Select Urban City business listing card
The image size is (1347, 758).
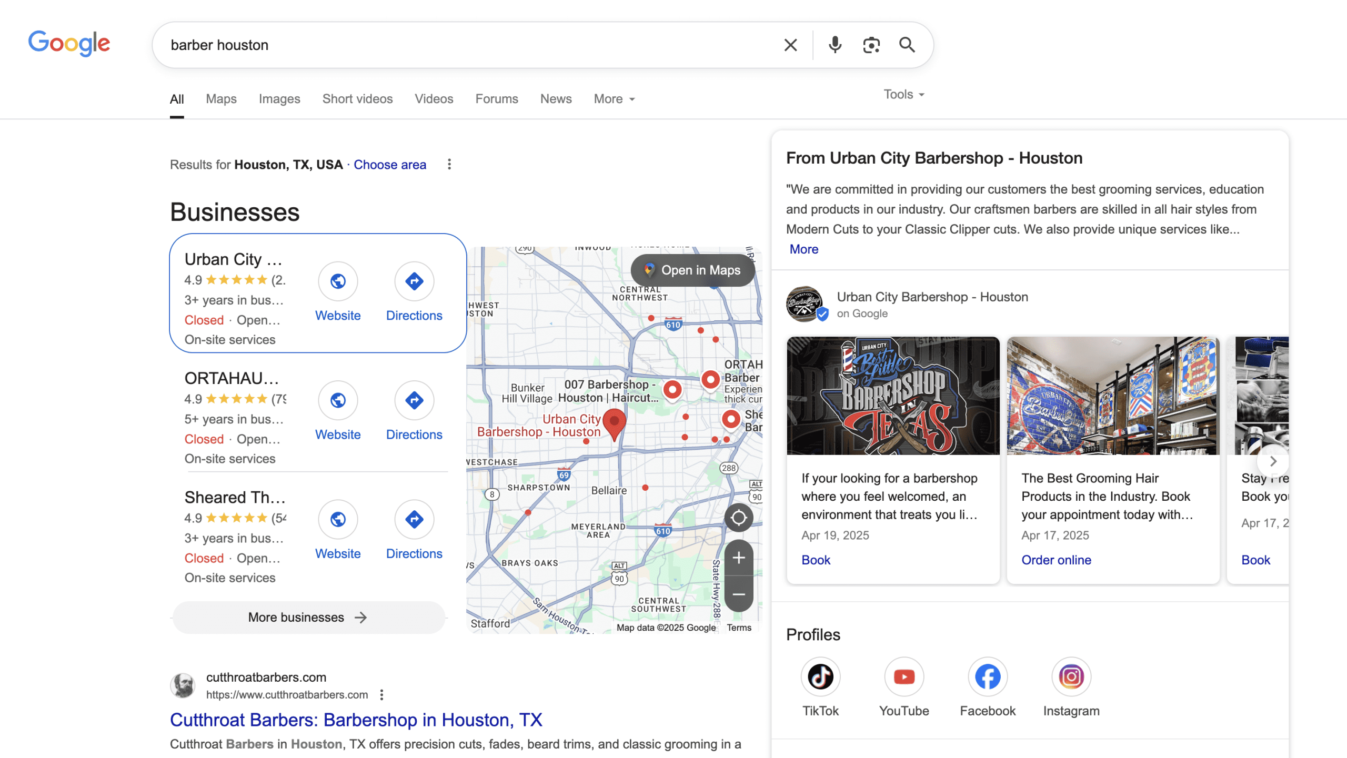318,293
